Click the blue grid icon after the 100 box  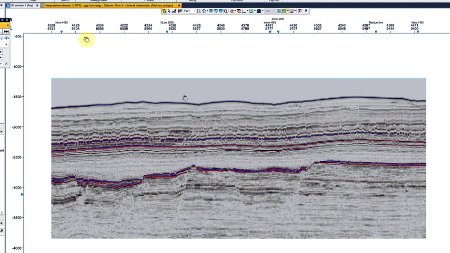tap(279, 11)
